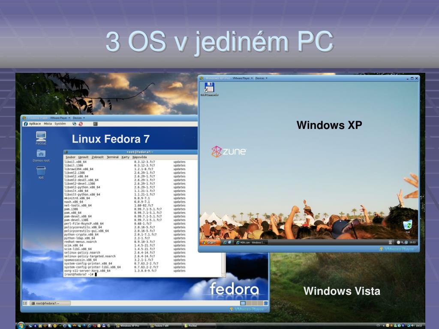The height and width of the screenshot is (329, 439).
Task: Open the Místa menu in Fedora panel
Action: click(48, 124)
